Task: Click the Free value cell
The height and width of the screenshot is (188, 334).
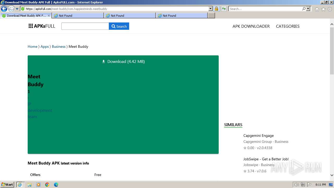Action: click(98, 175)
